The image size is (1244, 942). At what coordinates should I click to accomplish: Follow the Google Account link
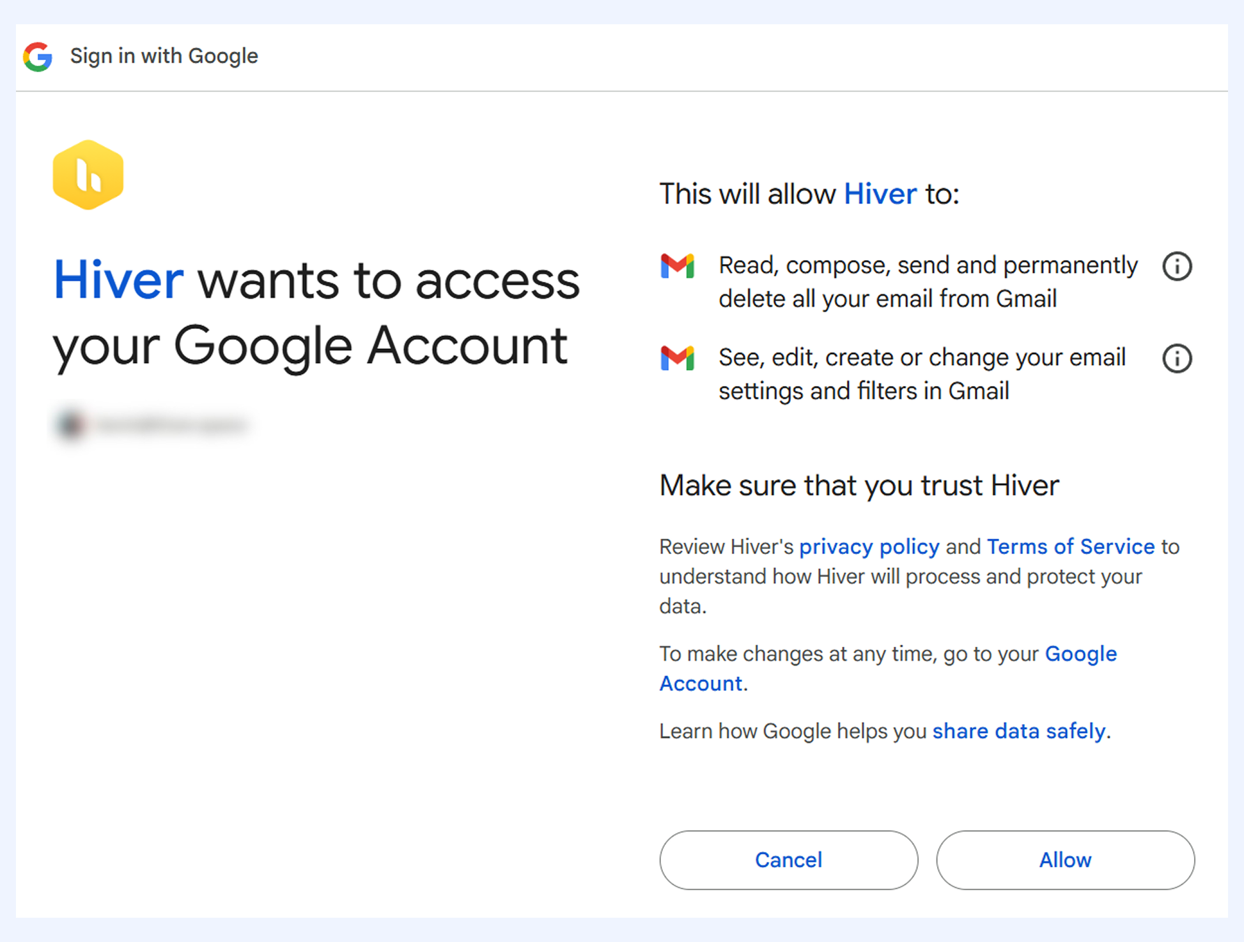pos(889,668)
